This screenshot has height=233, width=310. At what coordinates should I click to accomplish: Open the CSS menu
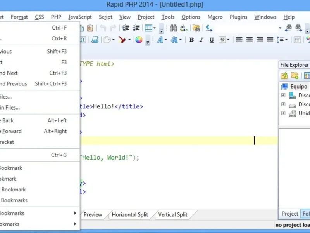click(x=40, y=17)
